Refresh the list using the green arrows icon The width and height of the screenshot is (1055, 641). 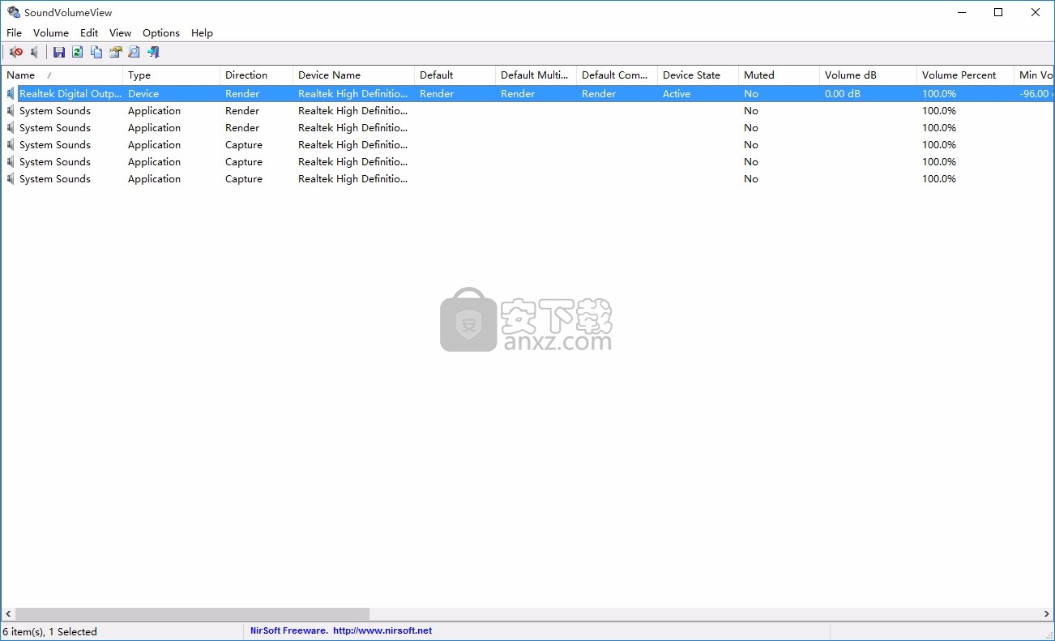[x=78, y=52]
